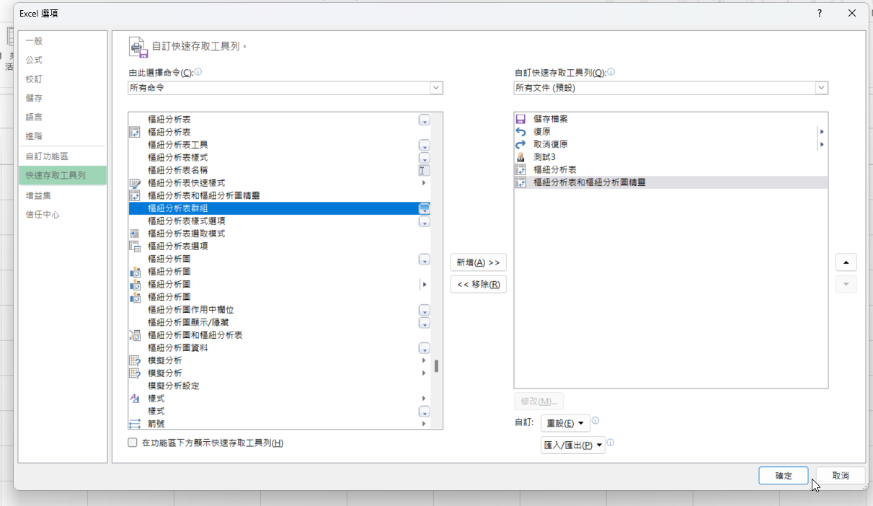This screenshot has height=506, width=873.
Task: Switch to the 公式 category
Action: [62, 60]
